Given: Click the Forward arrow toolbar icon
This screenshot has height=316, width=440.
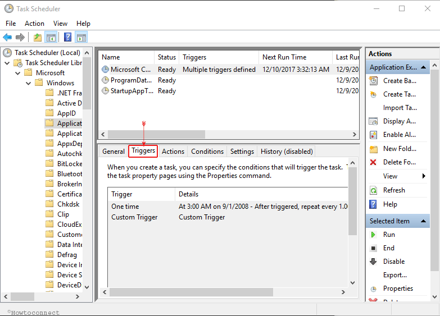Looking at the screenshot, I should pos(20,38).
